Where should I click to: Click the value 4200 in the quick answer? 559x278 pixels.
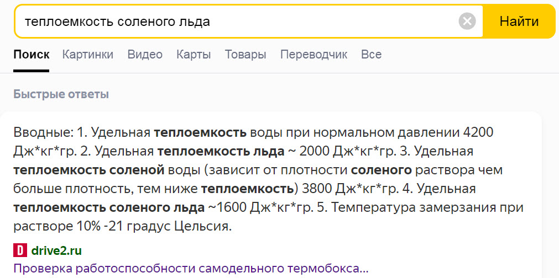pyautogui.click(x=478, y=132)
